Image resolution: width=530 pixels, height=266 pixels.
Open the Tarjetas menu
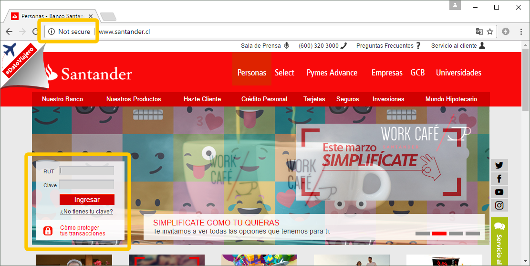tap(314, 99)
